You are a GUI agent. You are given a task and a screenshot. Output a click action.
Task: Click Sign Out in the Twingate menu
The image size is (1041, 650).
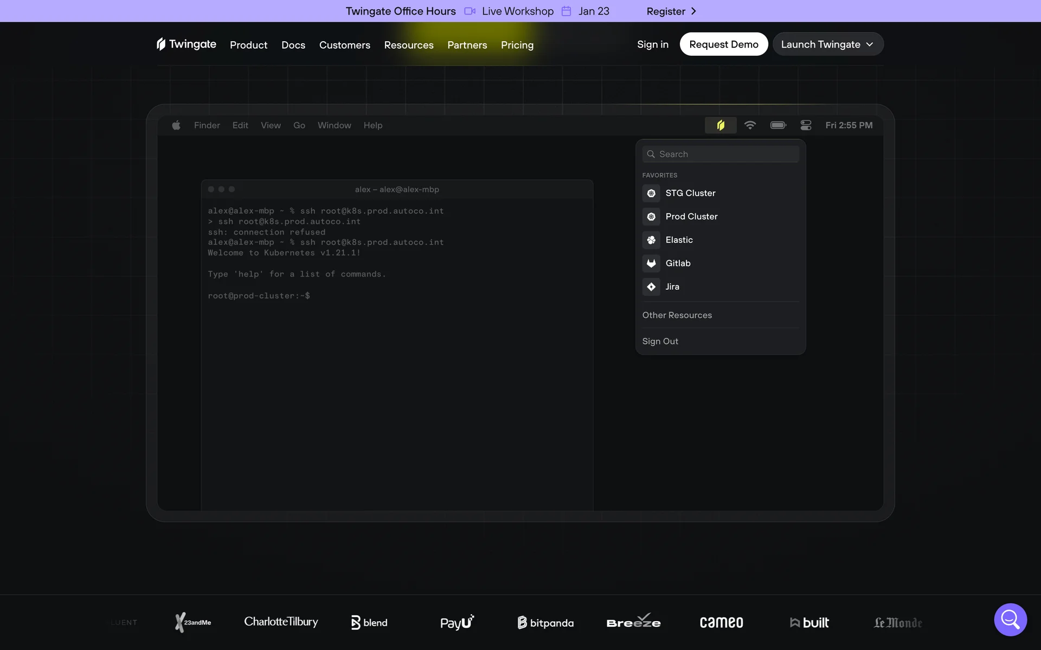[660, 341]
